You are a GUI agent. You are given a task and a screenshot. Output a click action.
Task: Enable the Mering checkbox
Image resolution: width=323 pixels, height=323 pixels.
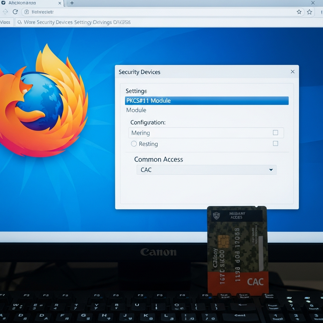[x=275, y=132]
